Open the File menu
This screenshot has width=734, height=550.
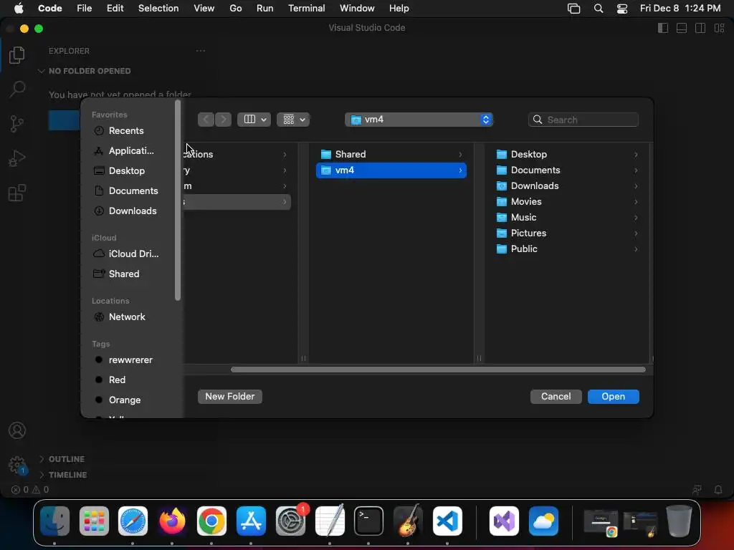85,9
